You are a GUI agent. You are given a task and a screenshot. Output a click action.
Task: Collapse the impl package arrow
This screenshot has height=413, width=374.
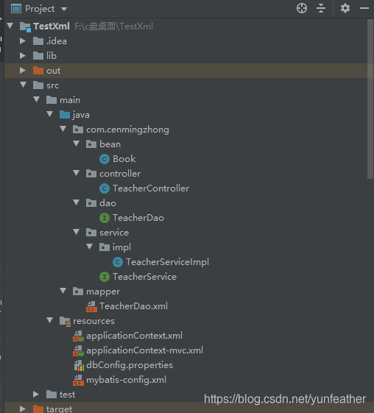(x=90, y=247)
